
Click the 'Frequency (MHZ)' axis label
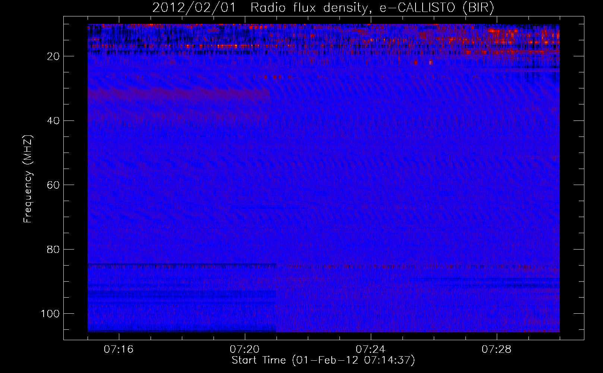[x=28, y=179]
